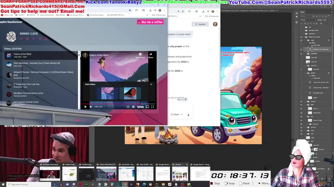Click the YouTube video progress bar
Viewport: 334px width, 187px height.
coord(119,104)
